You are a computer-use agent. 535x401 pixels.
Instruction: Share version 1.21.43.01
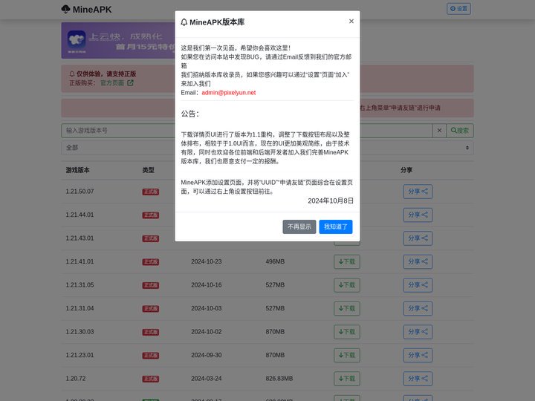click(418, 238)
